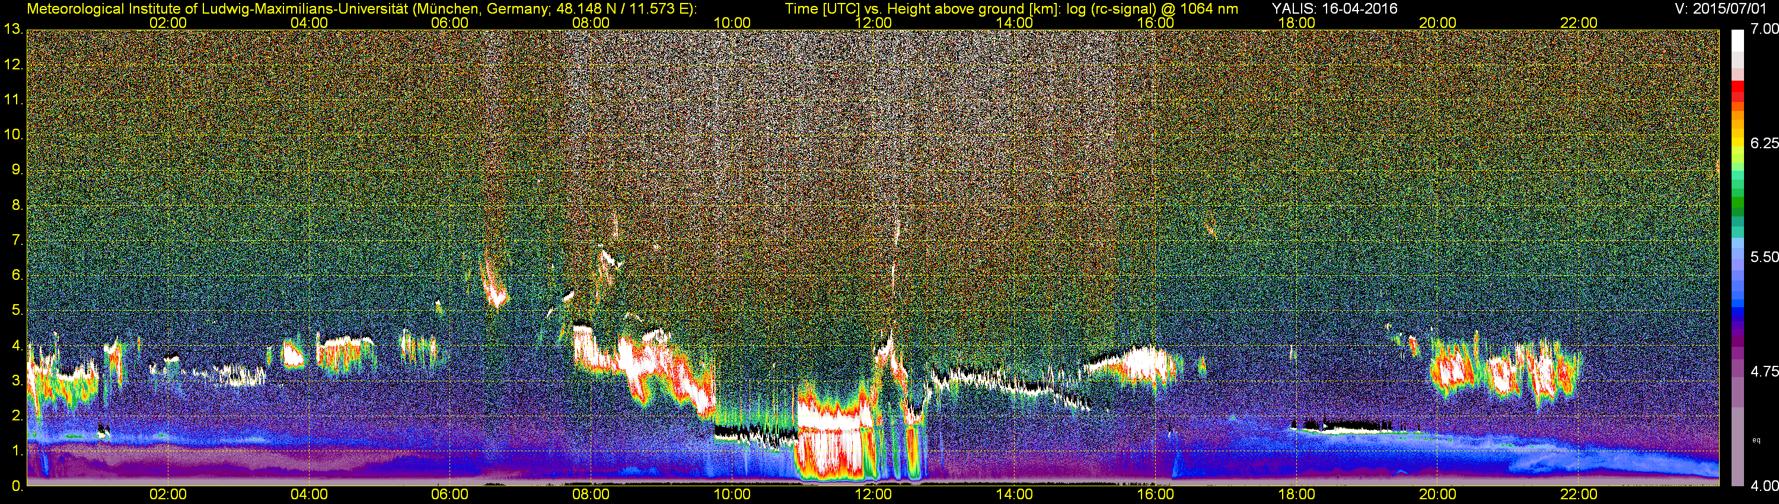Pick the 4.75 color scale value
The image size is (1779, 504).
1765,371
